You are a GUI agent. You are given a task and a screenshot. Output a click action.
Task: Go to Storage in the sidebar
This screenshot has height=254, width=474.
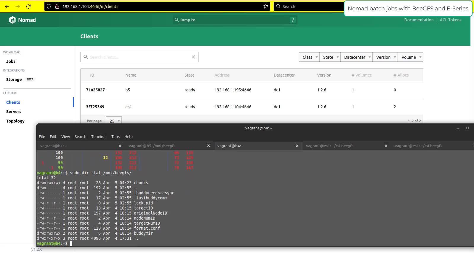coord(14,80)
